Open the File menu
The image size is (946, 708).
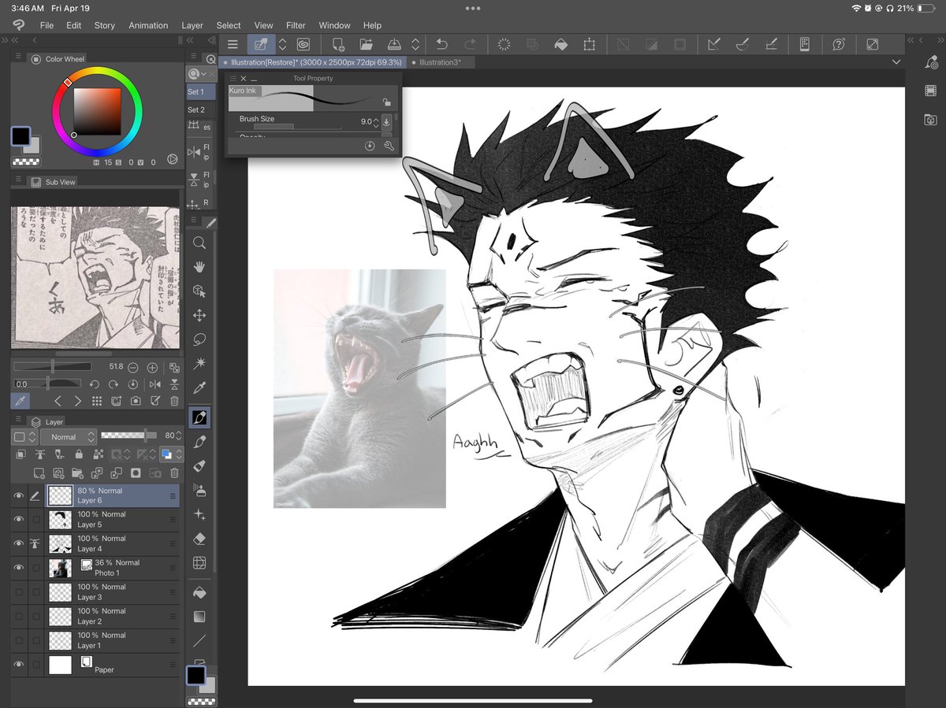[47, 25]
